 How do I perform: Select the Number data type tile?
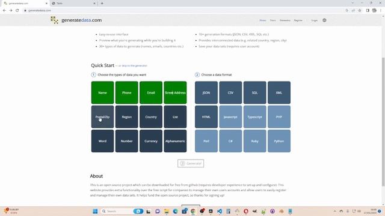127,141
